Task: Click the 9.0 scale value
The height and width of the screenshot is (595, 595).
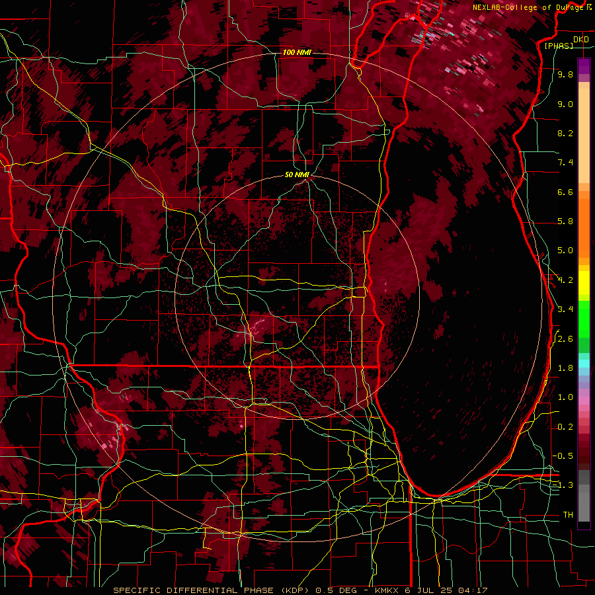Action: pyautogui.click(x=565, y=104)
